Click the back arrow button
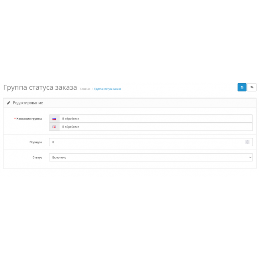The height and width of the screenshot is (259, 259). point(252,87)
